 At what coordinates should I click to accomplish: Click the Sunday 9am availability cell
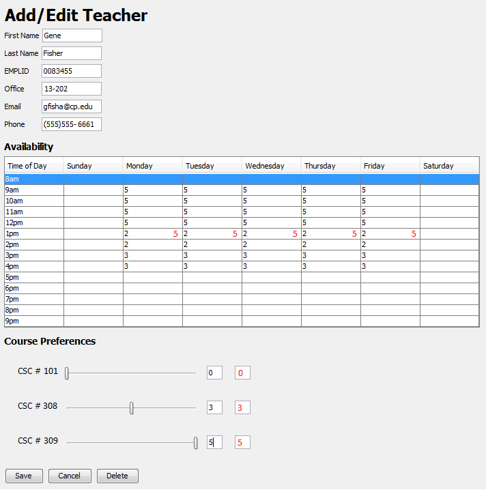93,190
